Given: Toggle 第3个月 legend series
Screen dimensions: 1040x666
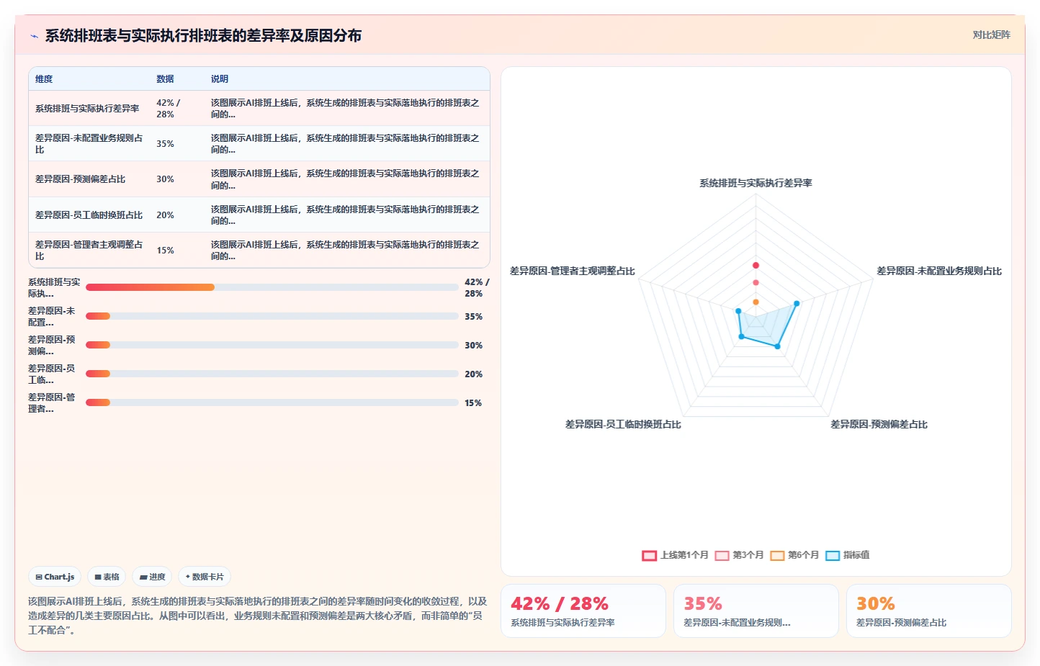Looking at the screenshot, I should point(739,555).
